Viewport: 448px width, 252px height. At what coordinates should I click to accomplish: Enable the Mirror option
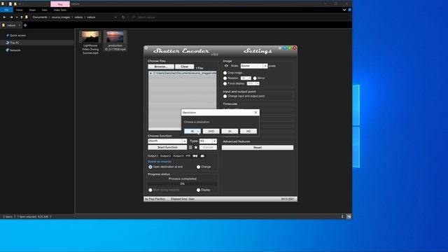pos(255,78)
